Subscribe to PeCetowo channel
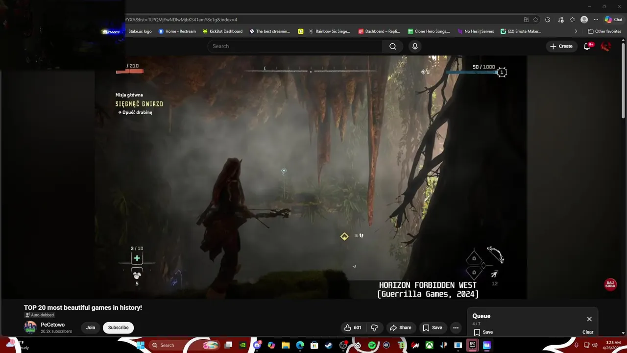 click(x=118, y=328)
